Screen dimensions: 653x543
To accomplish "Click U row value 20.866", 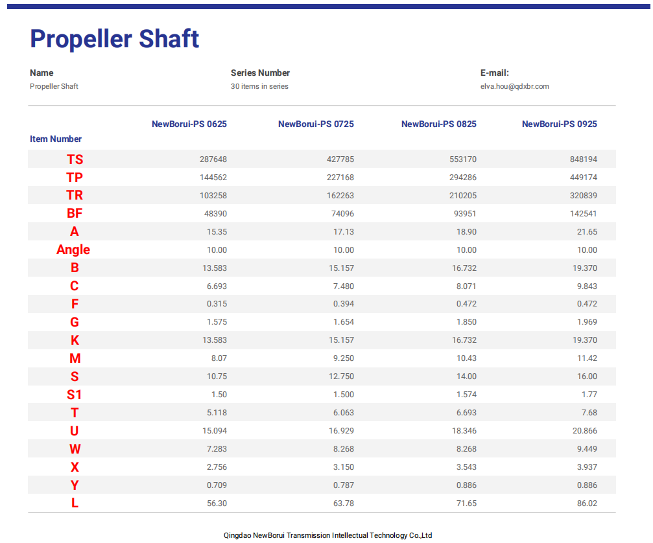I will (x=585, y=431).
